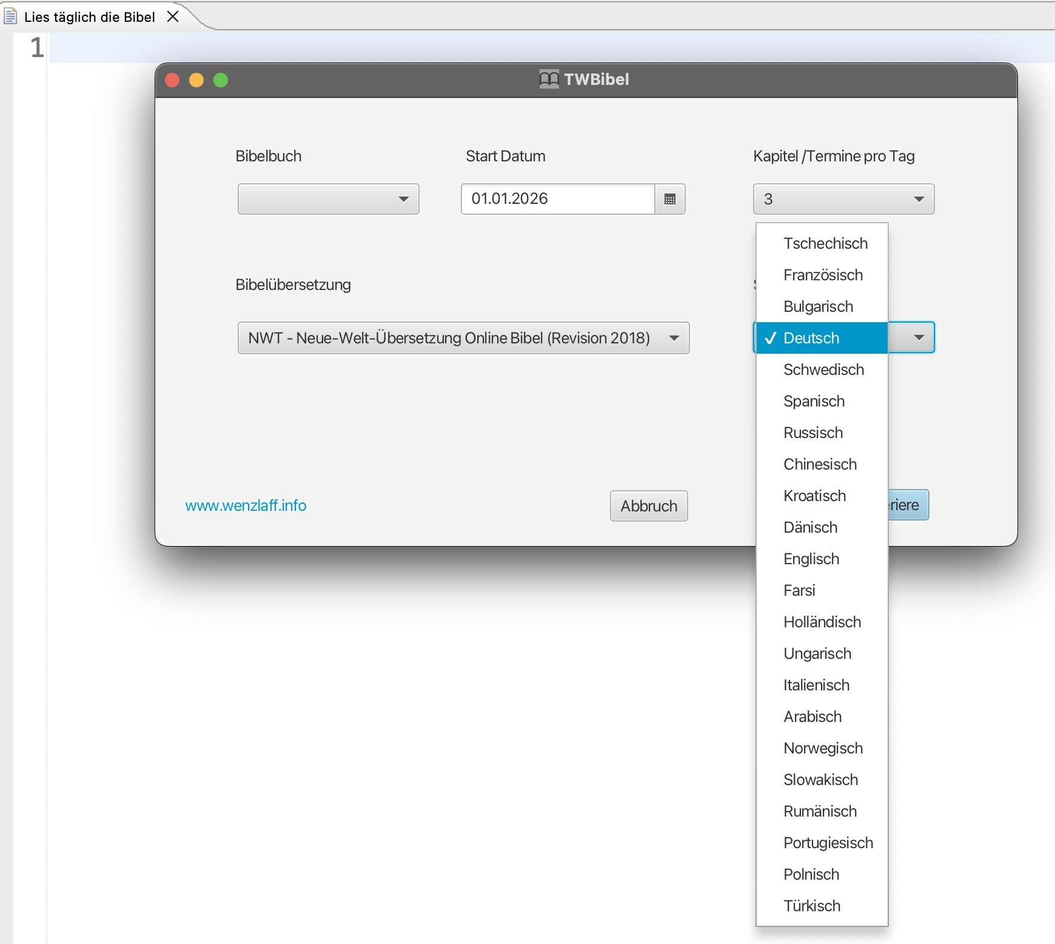
Task: Pick Portugiesisch from the dropdown list
Action: pos(828,843)
